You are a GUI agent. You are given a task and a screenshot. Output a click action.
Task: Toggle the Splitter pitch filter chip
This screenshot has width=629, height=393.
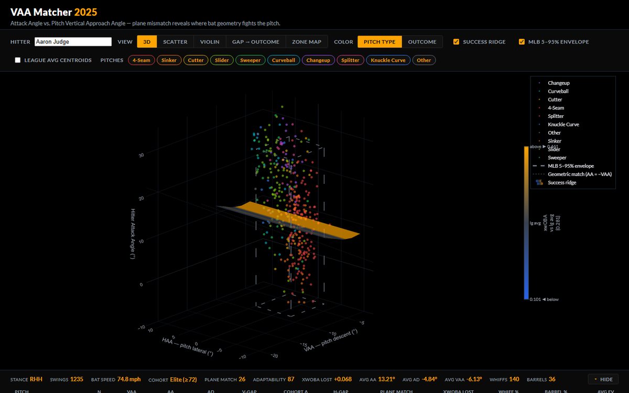coord(350,60)
